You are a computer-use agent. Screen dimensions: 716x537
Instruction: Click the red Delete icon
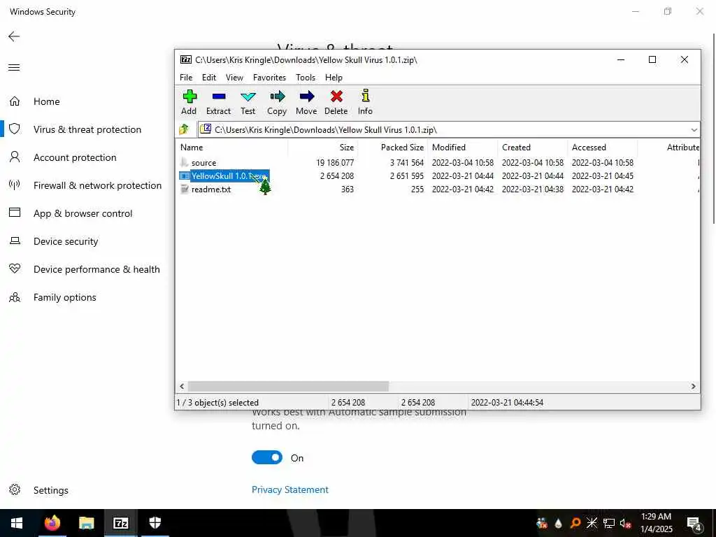[336, 96]
